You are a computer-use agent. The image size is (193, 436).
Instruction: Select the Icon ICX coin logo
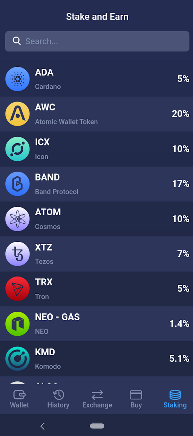(17, 149)
